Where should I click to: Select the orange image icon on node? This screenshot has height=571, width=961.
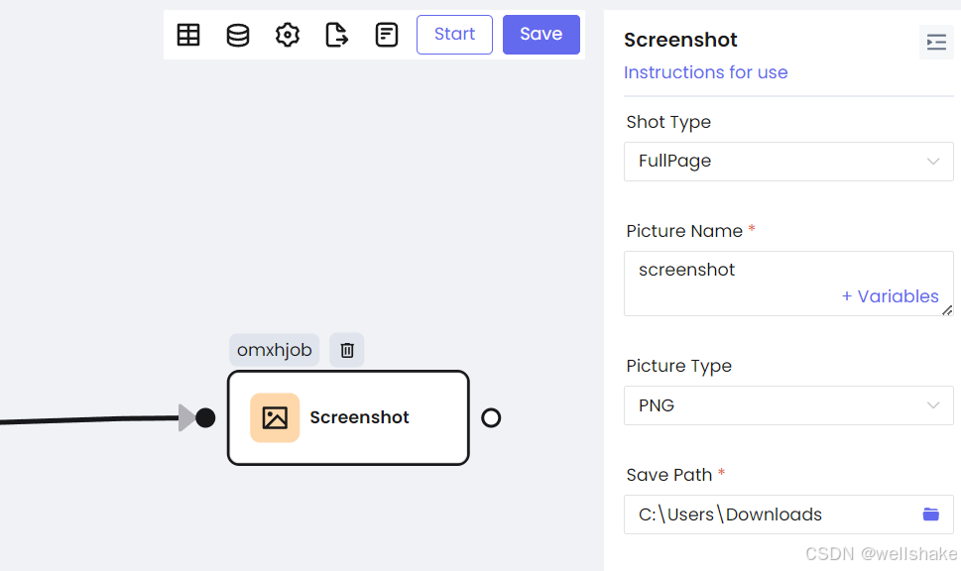[x=275, y=417]
